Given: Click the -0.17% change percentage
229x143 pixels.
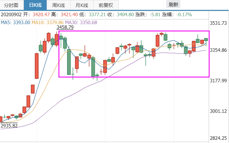Looking at the screenshot, I should point(184,15).
